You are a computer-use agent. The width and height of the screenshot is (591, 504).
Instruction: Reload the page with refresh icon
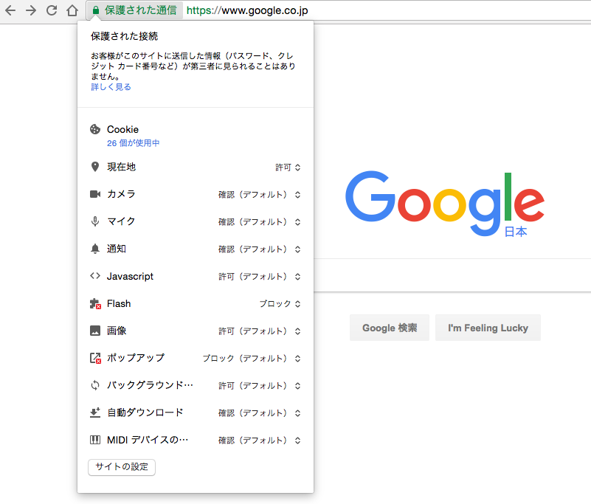[x=52, y=10]
